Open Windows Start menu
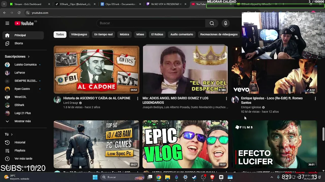 tap(95, 177)
